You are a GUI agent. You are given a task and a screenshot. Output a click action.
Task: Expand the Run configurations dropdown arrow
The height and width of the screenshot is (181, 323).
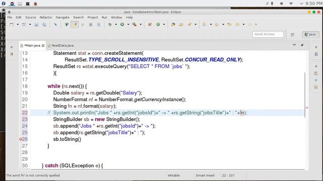(x=128, y=25)
